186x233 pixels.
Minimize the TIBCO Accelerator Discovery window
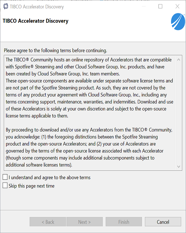pos(144,6)
